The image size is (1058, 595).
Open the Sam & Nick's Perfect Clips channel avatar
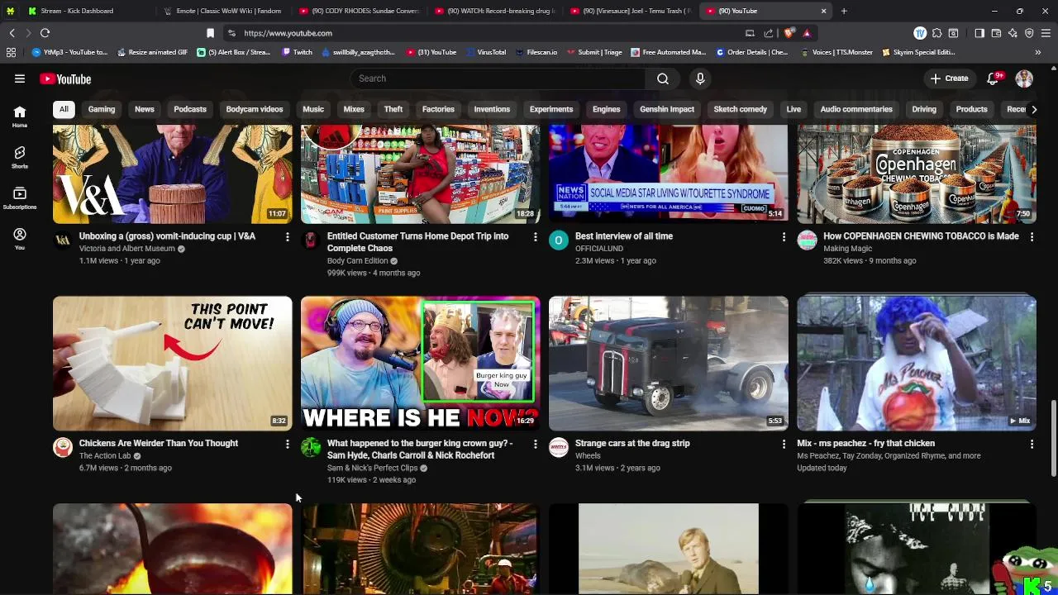point(311,447)
